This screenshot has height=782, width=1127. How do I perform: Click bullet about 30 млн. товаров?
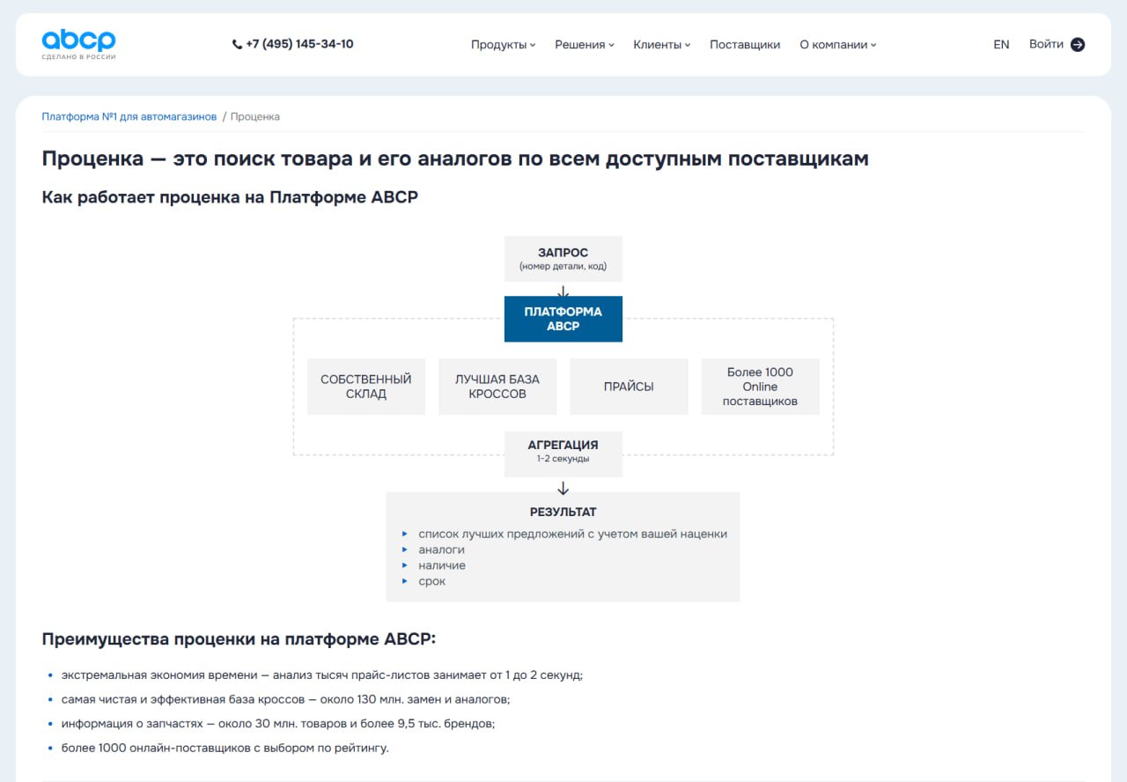click(x=278, y=724)
